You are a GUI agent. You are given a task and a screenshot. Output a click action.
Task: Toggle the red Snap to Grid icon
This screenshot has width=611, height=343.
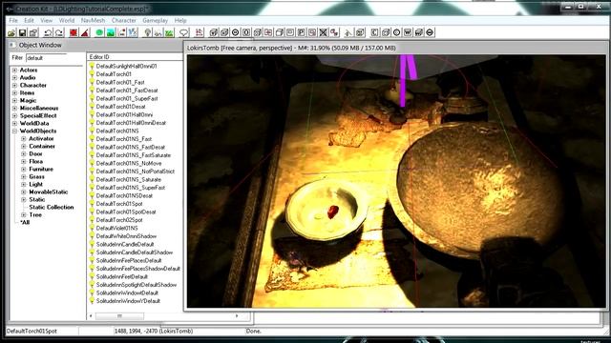[x=74, y=32]
